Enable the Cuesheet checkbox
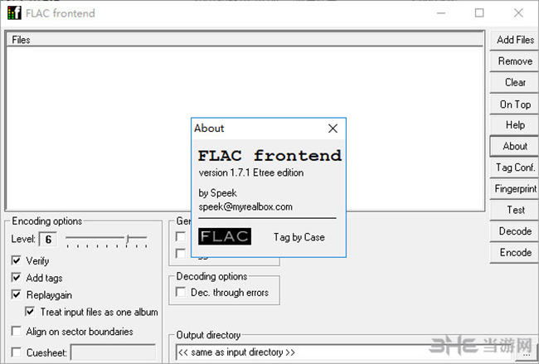This screenshot has width=539, height=364. pos(16,352)
